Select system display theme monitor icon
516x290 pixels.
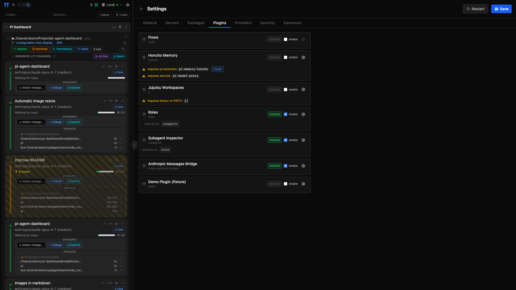coord(24,5)
